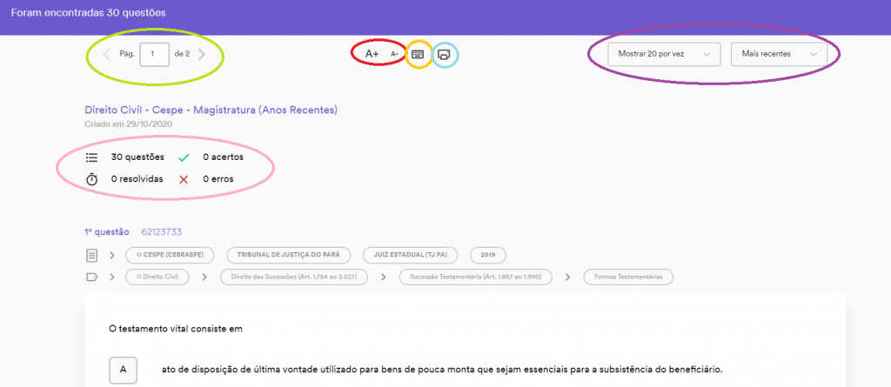Click chevron between Direito Civil and Direito das Sucessões
This screenshot has height=387, width=891.
(204, 277)
